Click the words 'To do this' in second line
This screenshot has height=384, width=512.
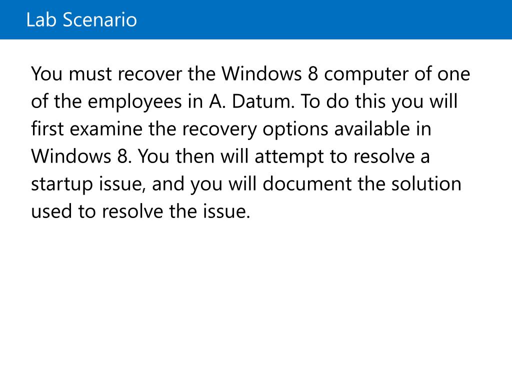point(343,101)
